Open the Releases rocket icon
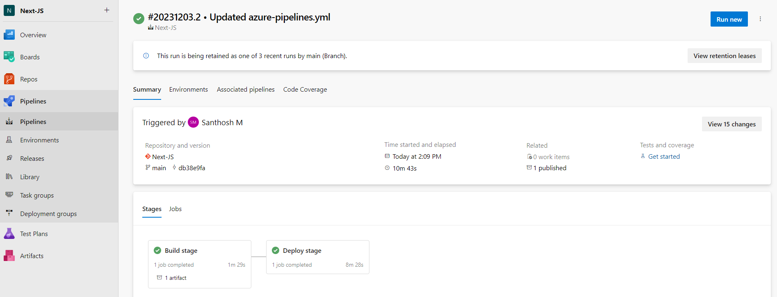Image resolution: width=777 pixels, height=297 pixels. 9,158
